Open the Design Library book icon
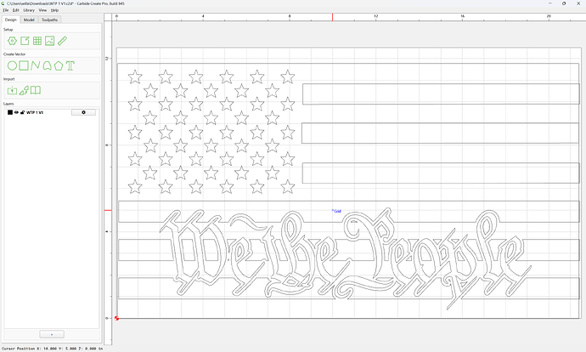Screen dimensions: 586x352 36,90
